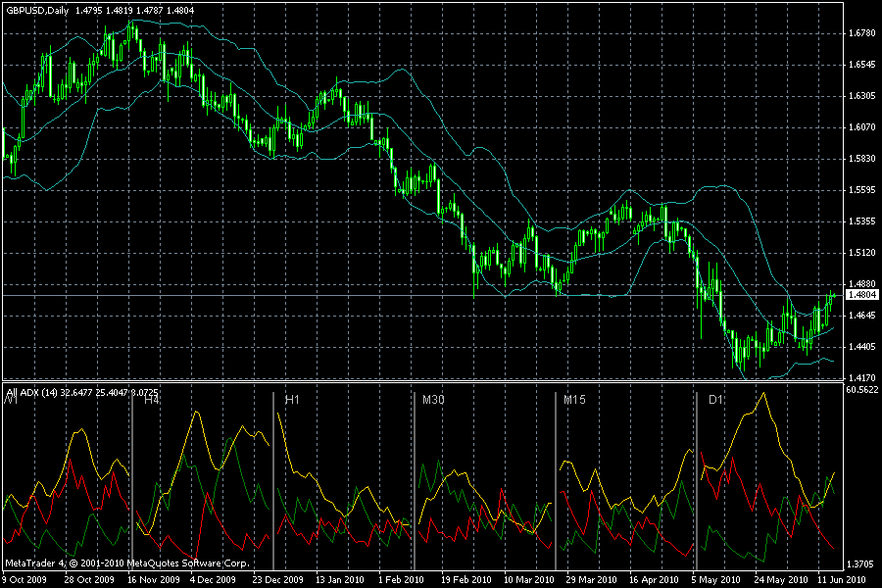Viewport: 882px width, 588px height.
Task: Click the 16 Apr 2010 time axis date
Action: [x=654, y=579]
